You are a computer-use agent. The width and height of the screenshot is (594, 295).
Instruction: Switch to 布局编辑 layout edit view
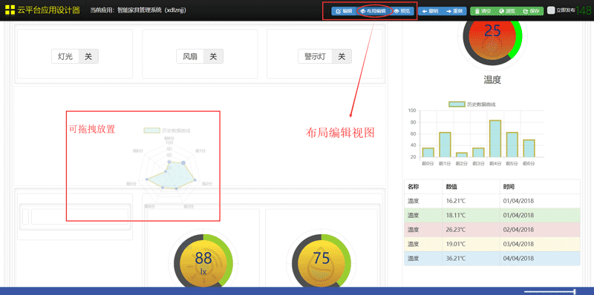(x=373, y=11)
